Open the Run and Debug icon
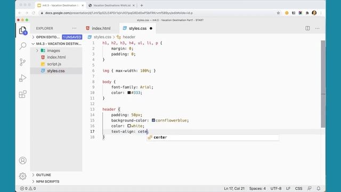The height and width of the screenshot is (192, 341). coord(22,78)
